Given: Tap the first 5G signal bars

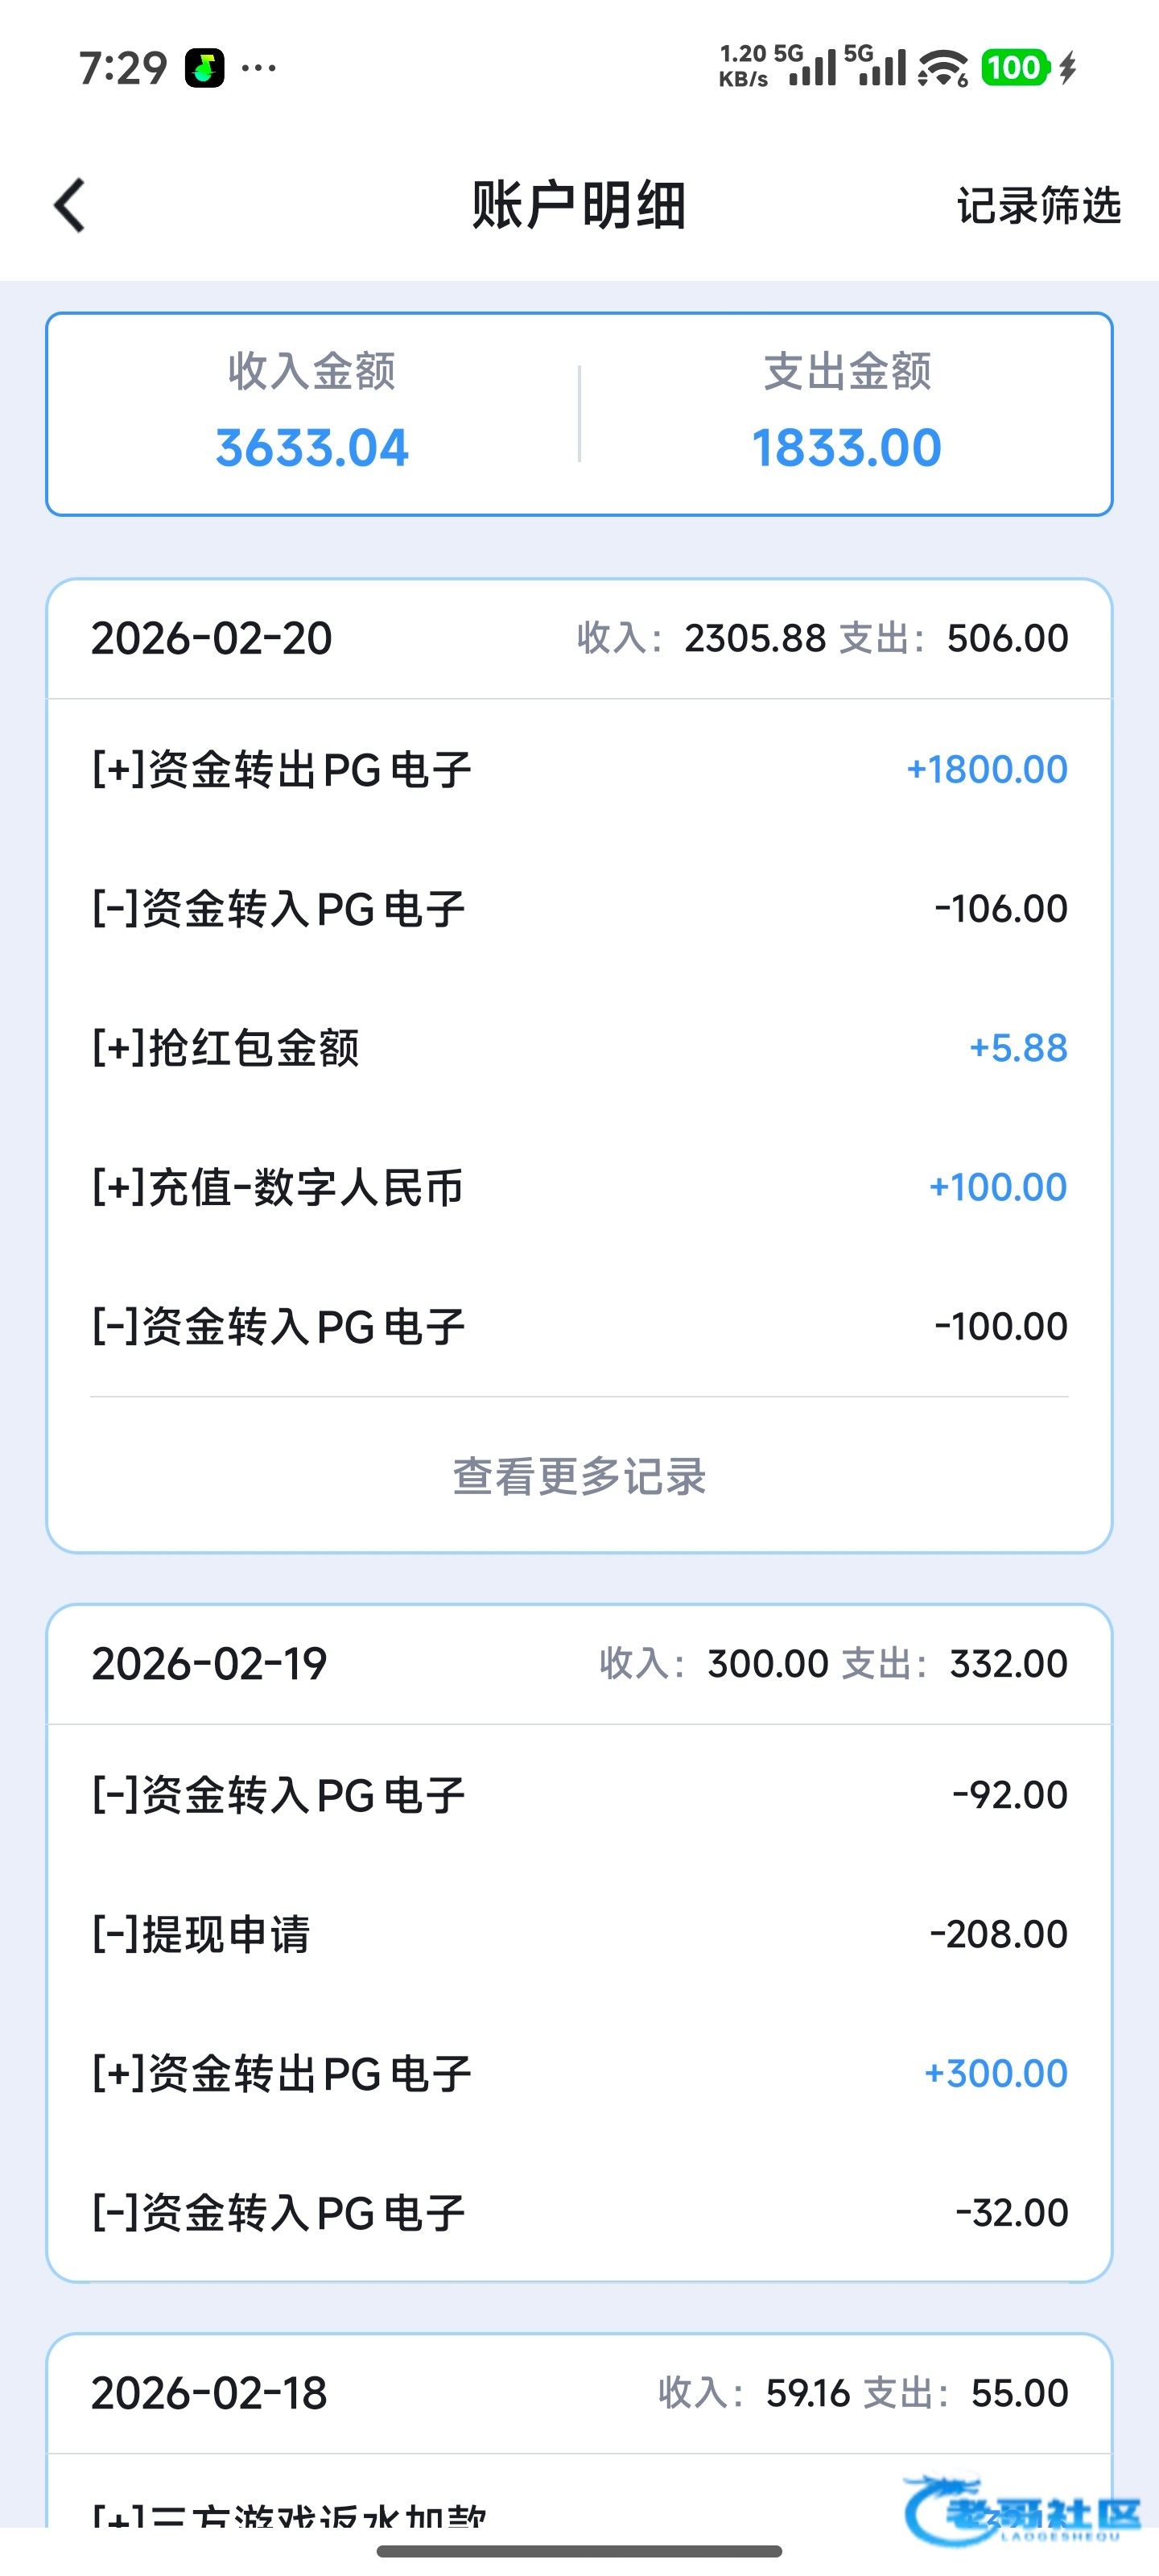Looking at the screenshot, I should [x=812, y=68].
